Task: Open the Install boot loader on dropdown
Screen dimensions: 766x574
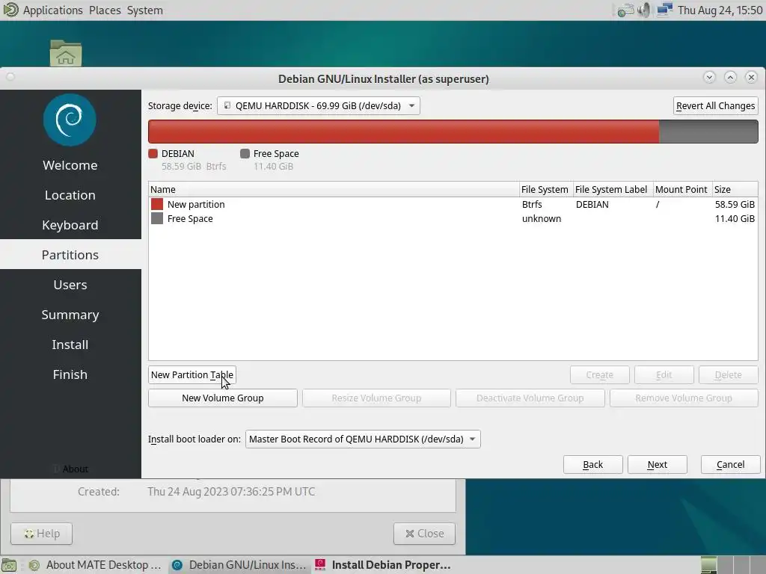Action: [x=363, y=439]
